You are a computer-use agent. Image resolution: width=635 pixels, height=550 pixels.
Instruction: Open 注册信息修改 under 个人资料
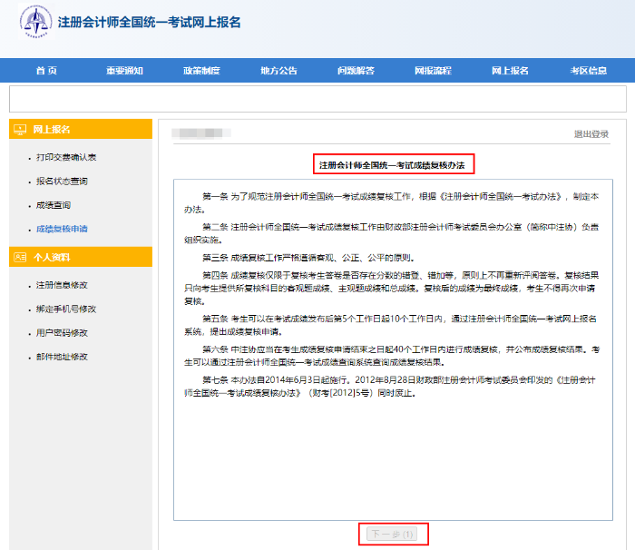62,286
